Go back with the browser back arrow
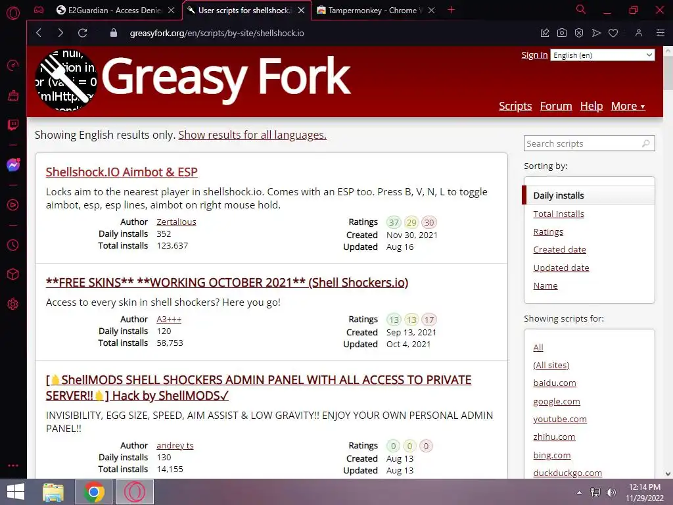 (39, 33)
